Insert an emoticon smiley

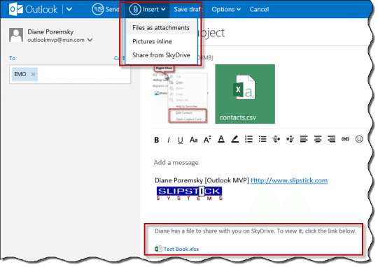pos(359,139)
